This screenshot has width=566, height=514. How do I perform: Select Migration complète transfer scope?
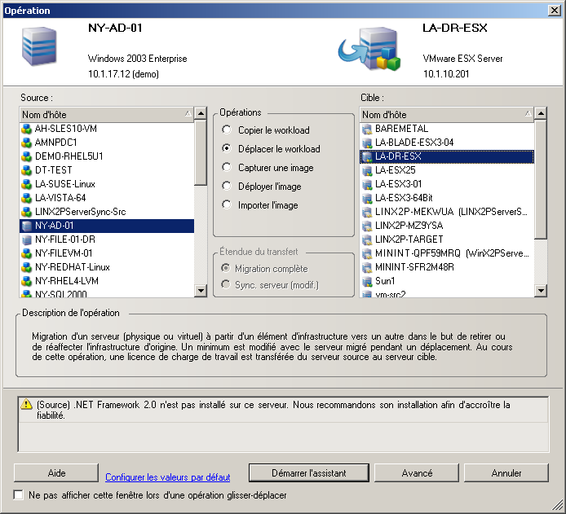click(x=264, y=269)
